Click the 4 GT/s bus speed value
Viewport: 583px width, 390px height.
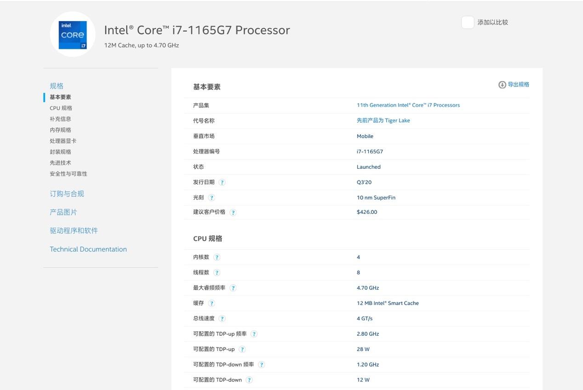tap(365, 319)
